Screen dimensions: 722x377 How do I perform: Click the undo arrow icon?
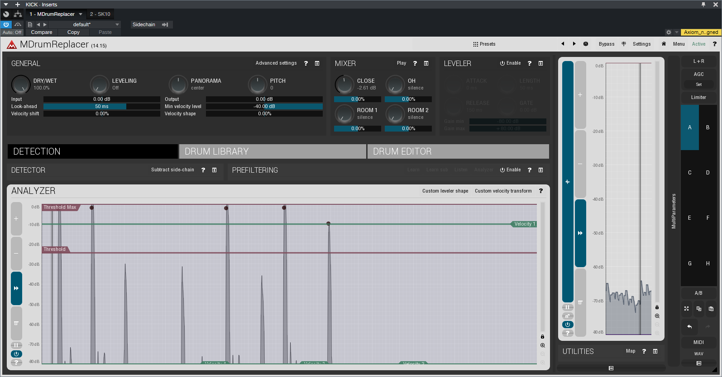pos(689,326)
